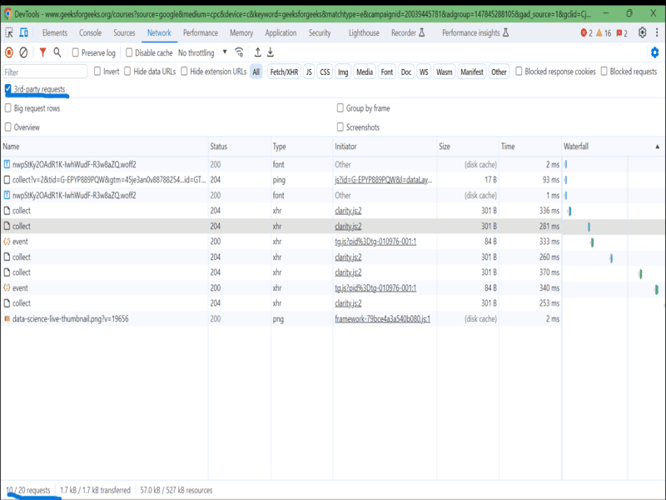The height and width of the screenshot is (500, 666).
Task: Uncheck the 3rd-party requests checkbox
Action: pyautogui.click(x=8, y=89)
